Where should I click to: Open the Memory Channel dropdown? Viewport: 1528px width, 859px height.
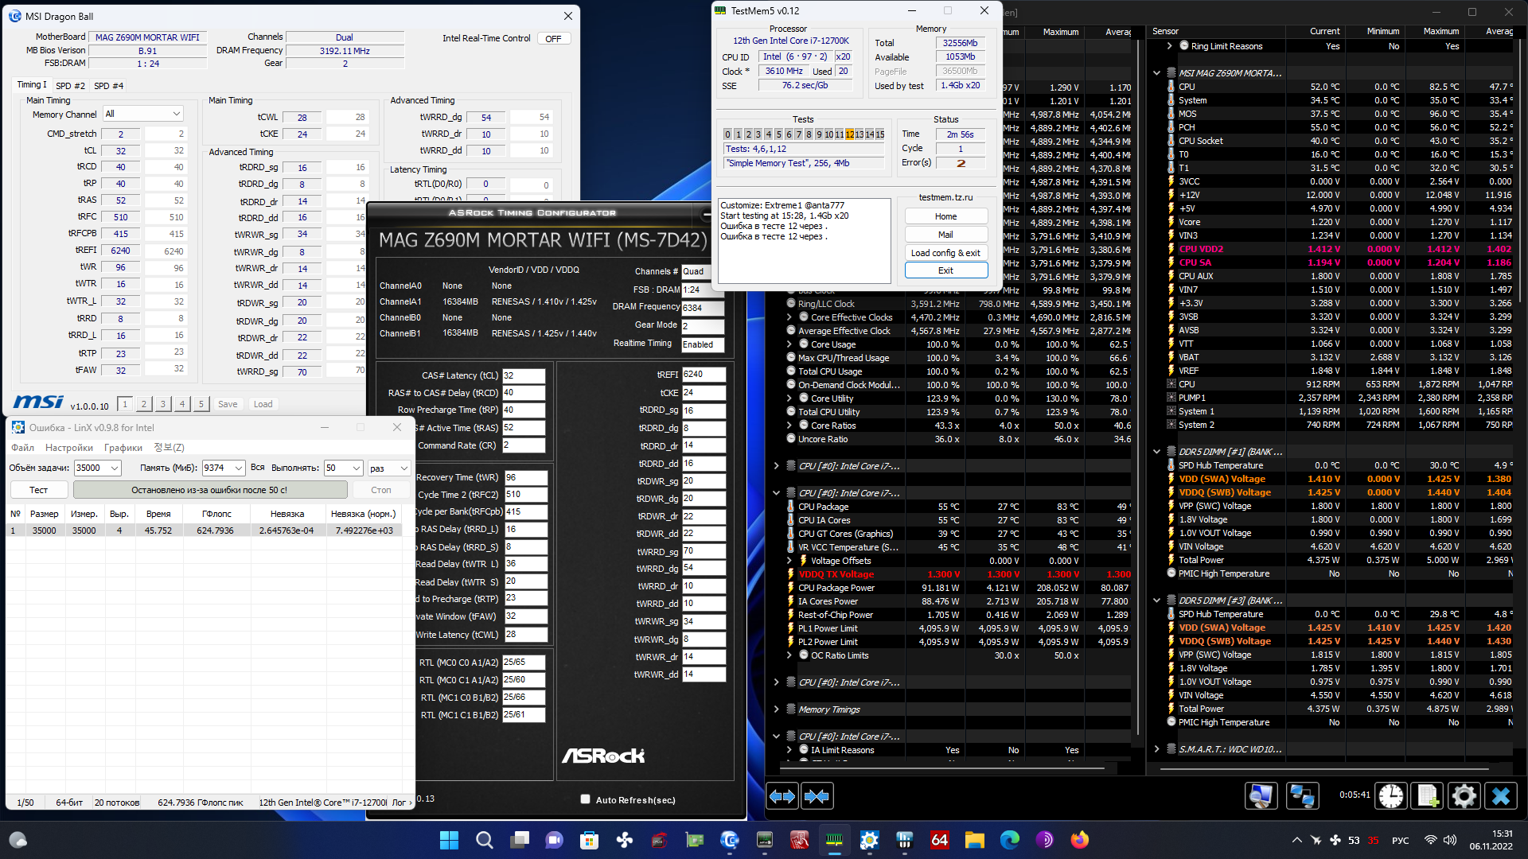click(143, 114)
